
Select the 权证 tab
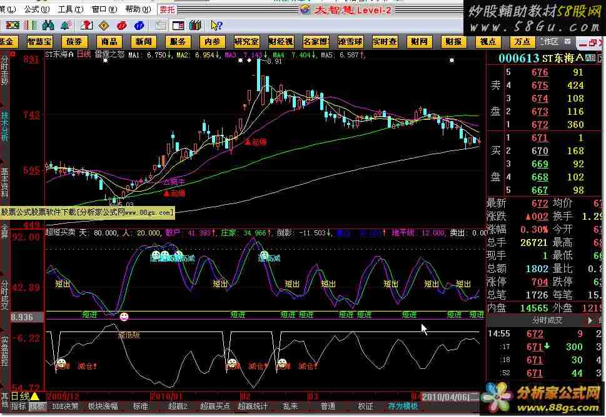pyautogui.click(x=366, y=406)
